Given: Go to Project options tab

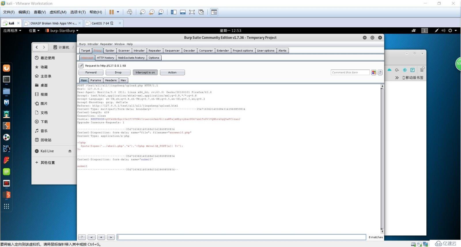Looking at the screenshot, I should 243,50.
